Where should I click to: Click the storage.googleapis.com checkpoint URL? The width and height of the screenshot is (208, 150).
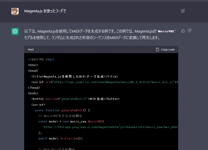point(110,127)
